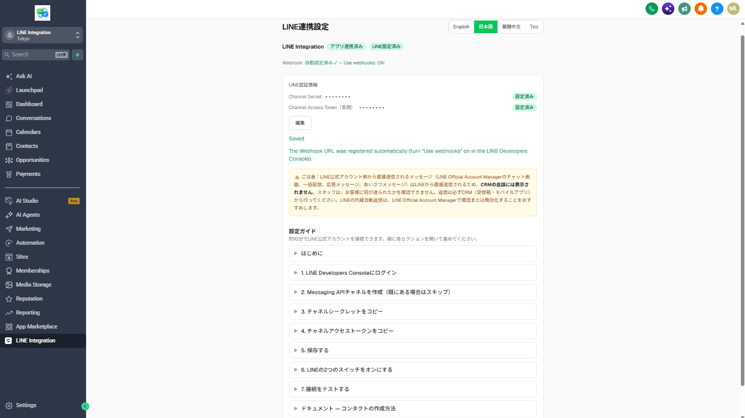This screenshot has width=745, height=418.
Task: Switch language to English
Action: (x=461, y=27)
